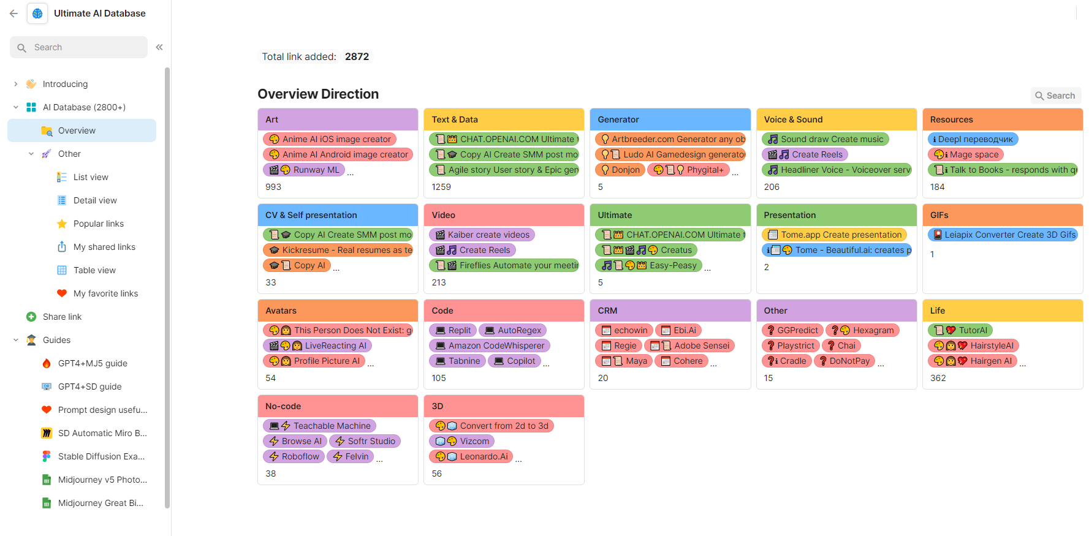
Task: Show more Life items via ellipsis
Action: 1023,365
